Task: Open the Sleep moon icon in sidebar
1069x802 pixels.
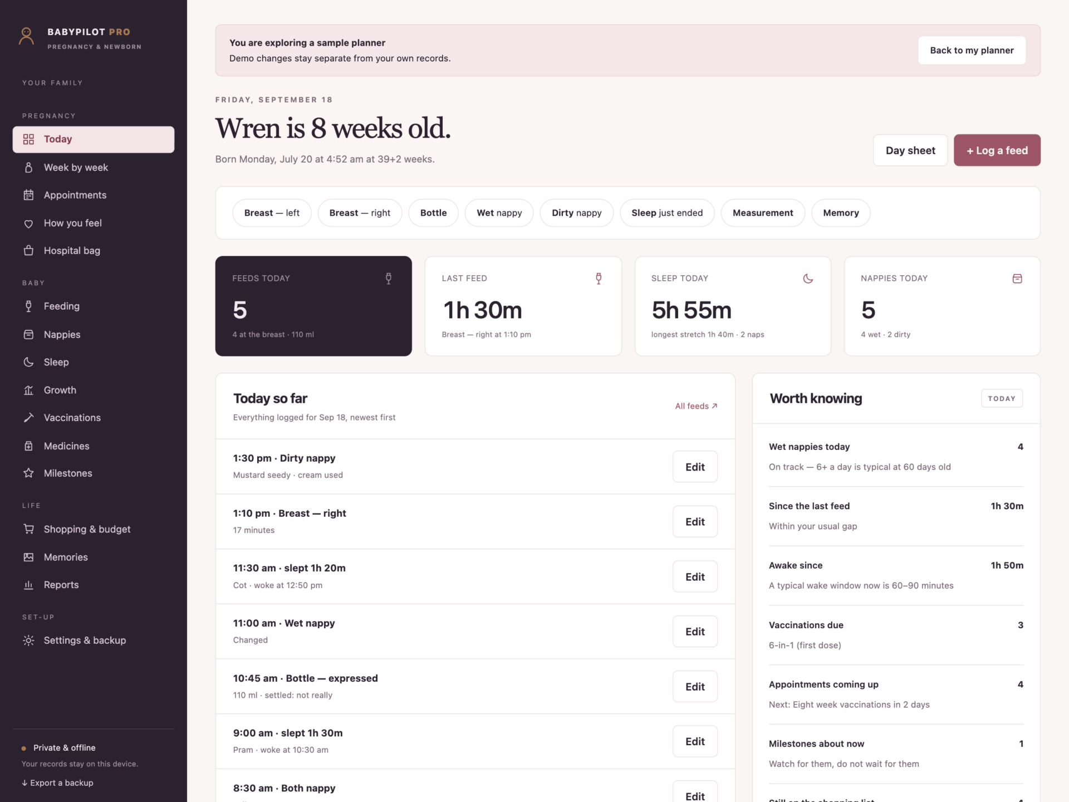Action: [x=28, y=362]
